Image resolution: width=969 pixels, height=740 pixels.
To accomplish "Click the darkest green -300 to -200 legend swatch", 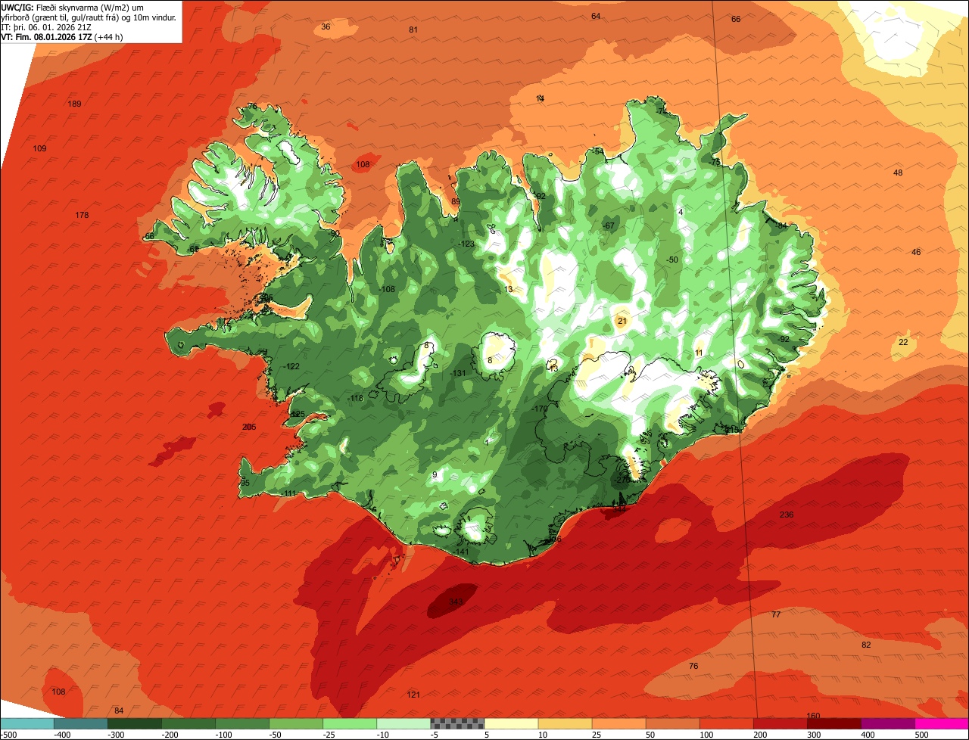I will 134,724.
